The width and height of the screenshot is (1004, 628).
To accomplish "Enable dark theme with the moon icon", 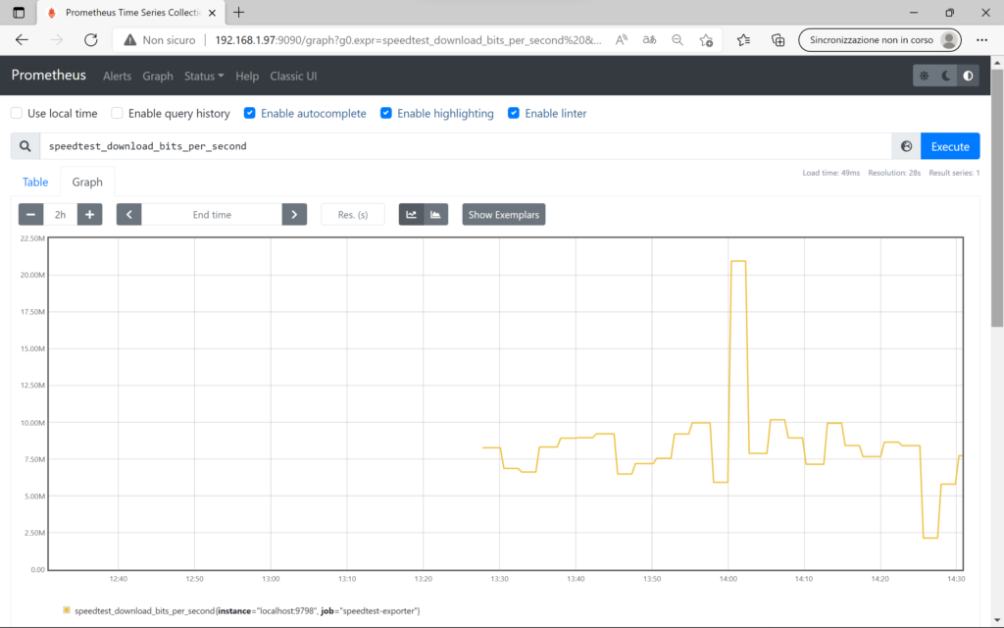I will [x=945, y=75].
